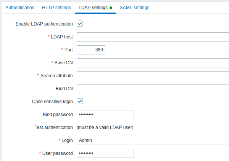Focus the Port field showing 389
Screen dimensions: 229x161
click(91, 50)
